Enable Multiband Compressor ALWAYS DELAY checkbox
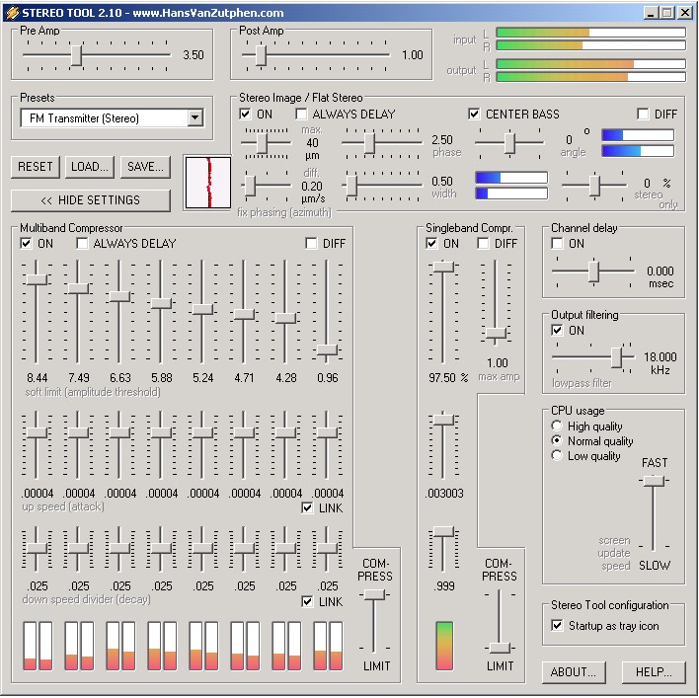Image resolution: width=699 pixels, height=698 pixels. [82, 244]
